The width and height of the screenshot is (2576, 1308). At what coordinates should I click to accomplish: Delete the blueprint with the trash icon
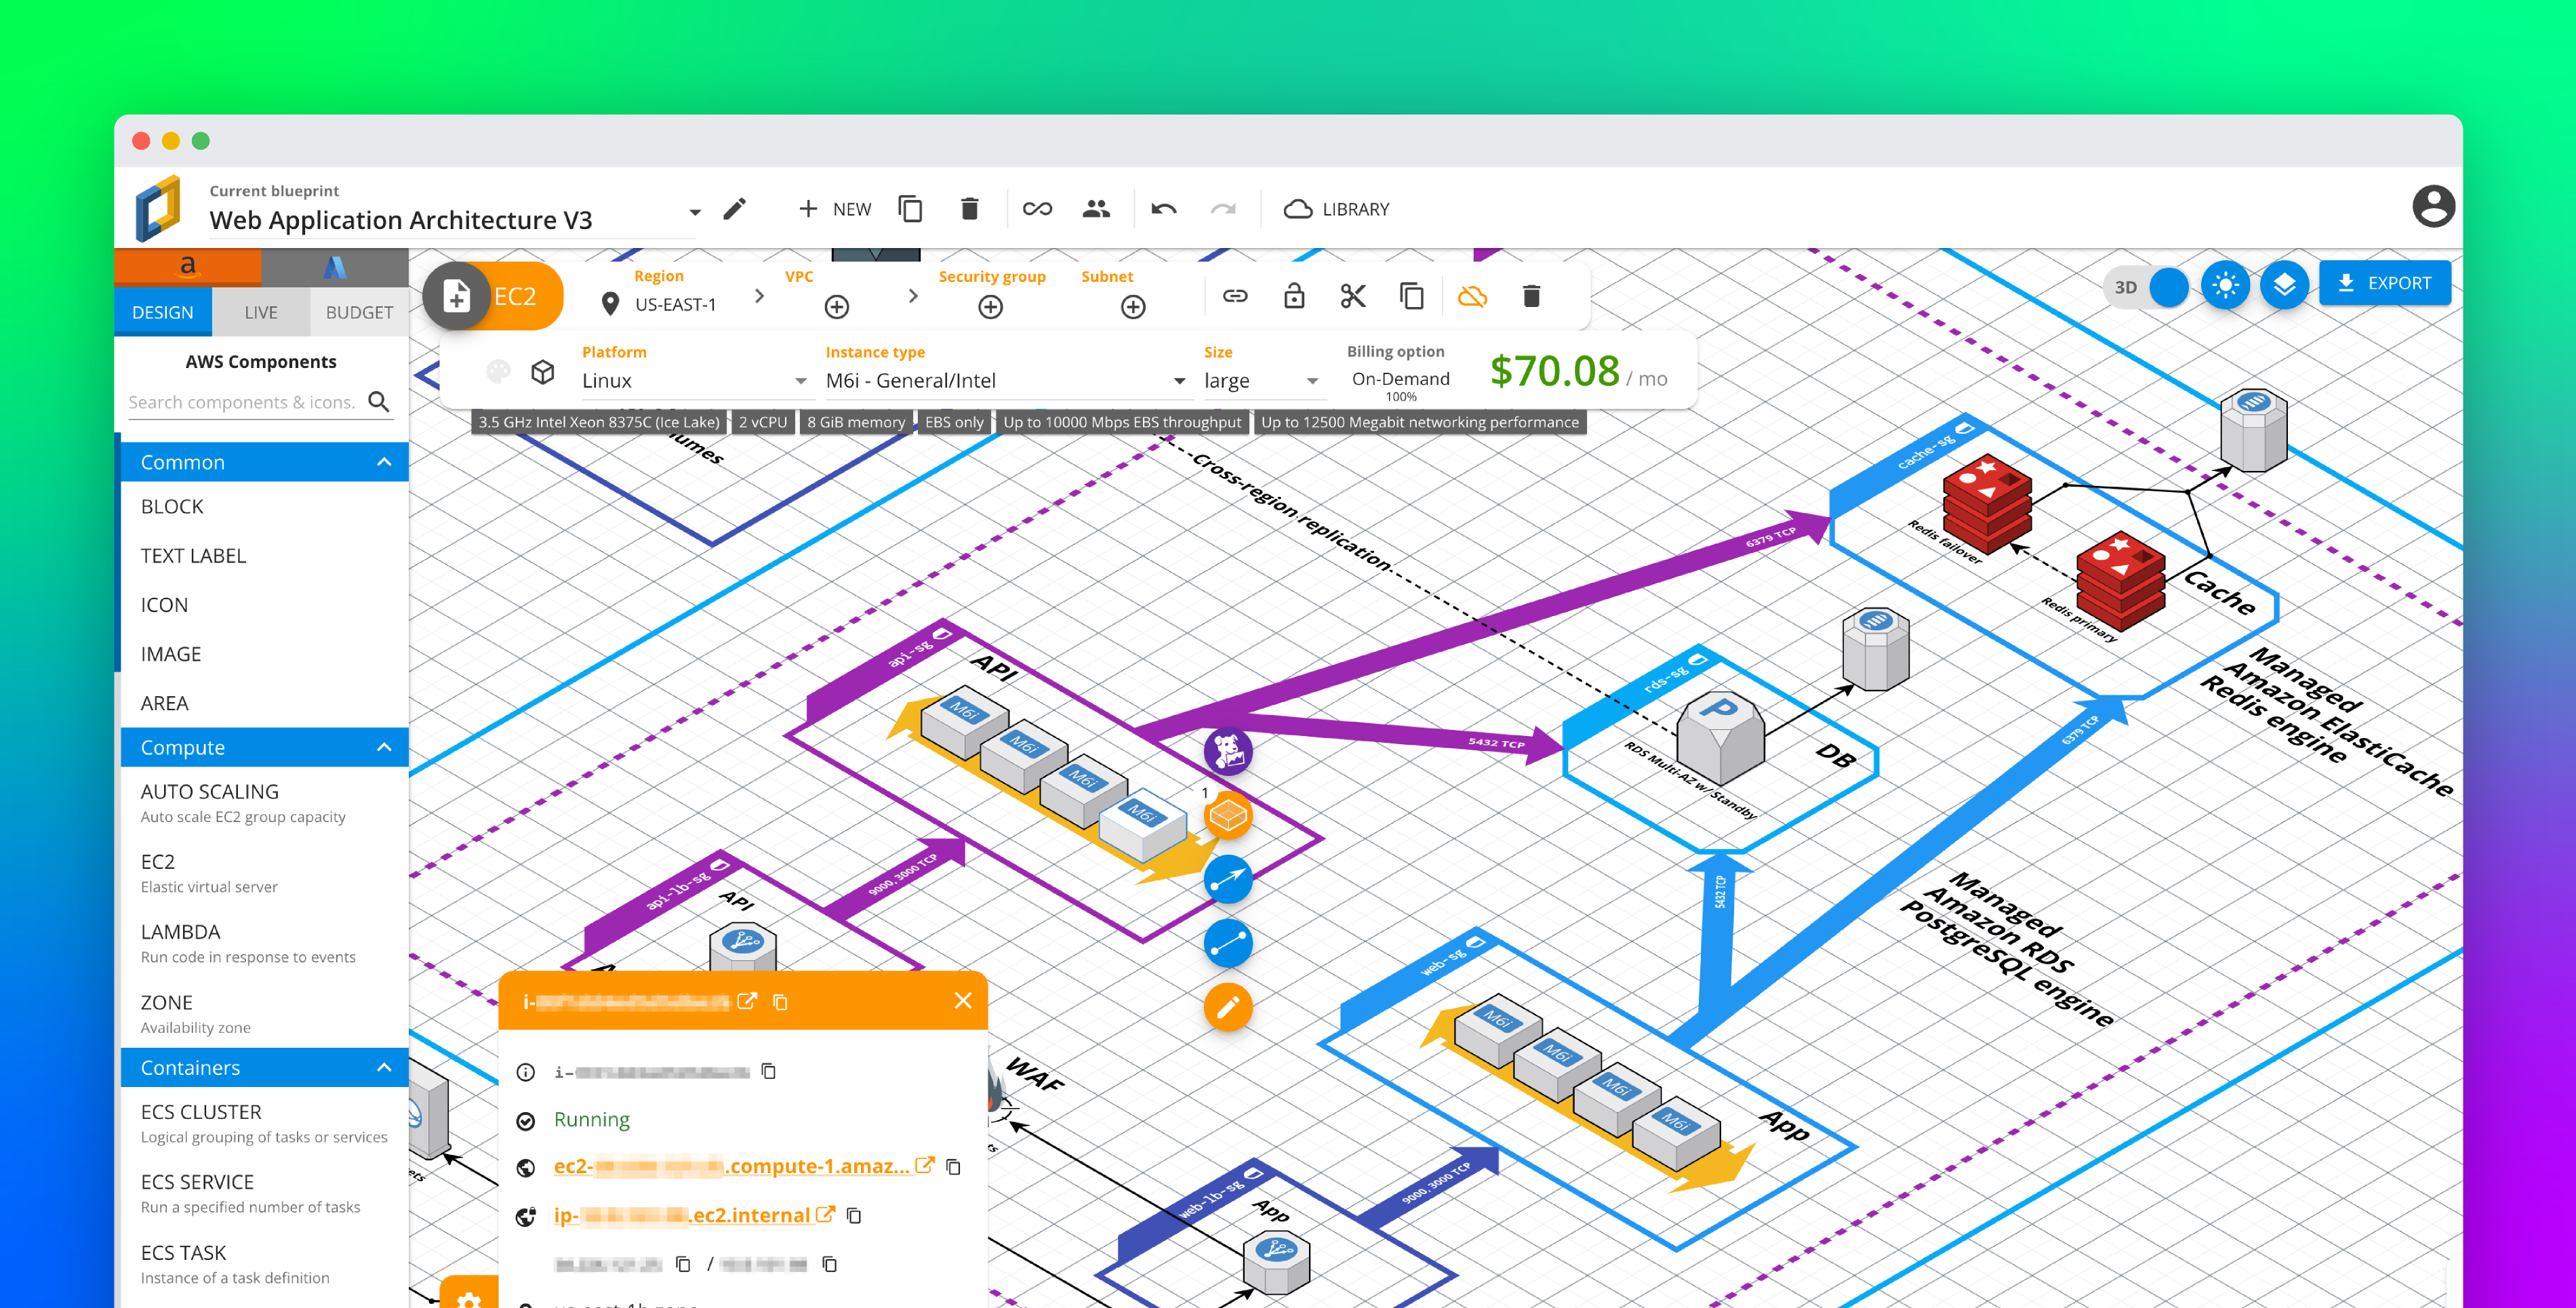[x=969, y=208]
